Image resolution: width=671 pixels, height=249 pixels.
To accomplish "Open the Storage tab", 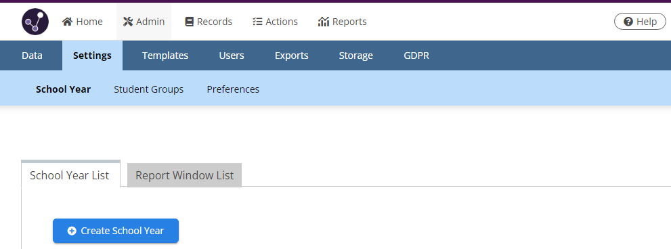I will pyautogui.click(x=355, y=55).
